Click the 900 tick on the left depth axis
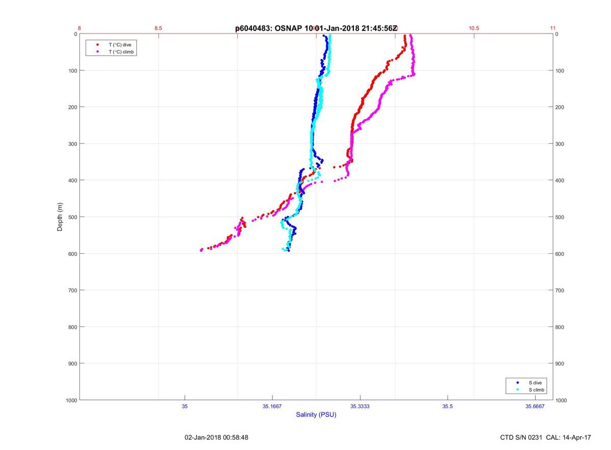 72,364
